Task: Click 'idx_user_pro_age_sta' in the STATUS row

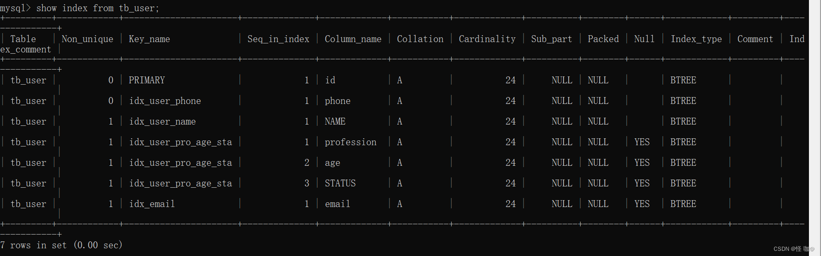Action: coord(180,183)
